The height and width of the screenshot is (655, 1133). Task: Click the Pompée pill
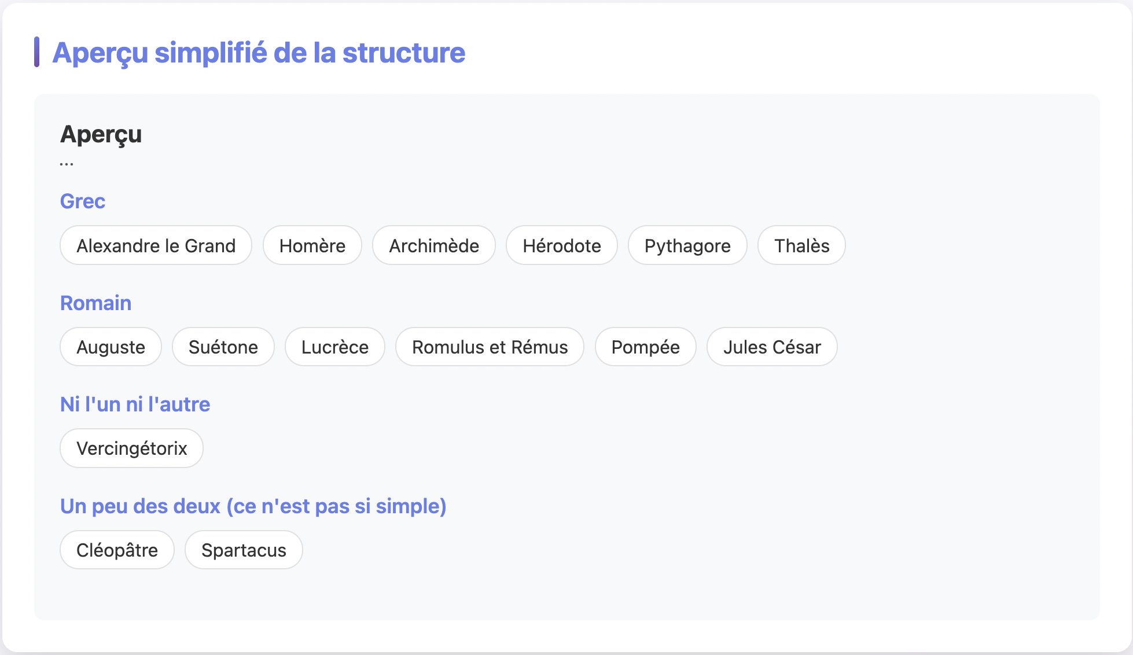point(645,347)
